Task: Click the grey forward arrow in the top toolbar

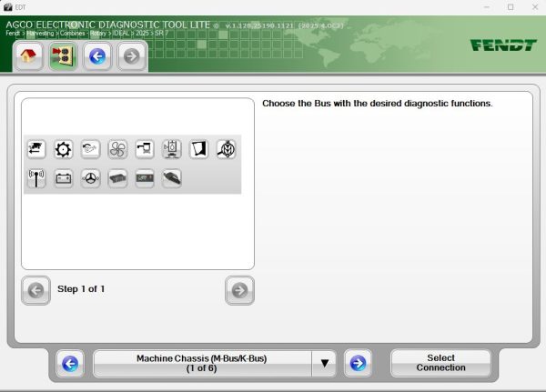Action: pos(131,55)
